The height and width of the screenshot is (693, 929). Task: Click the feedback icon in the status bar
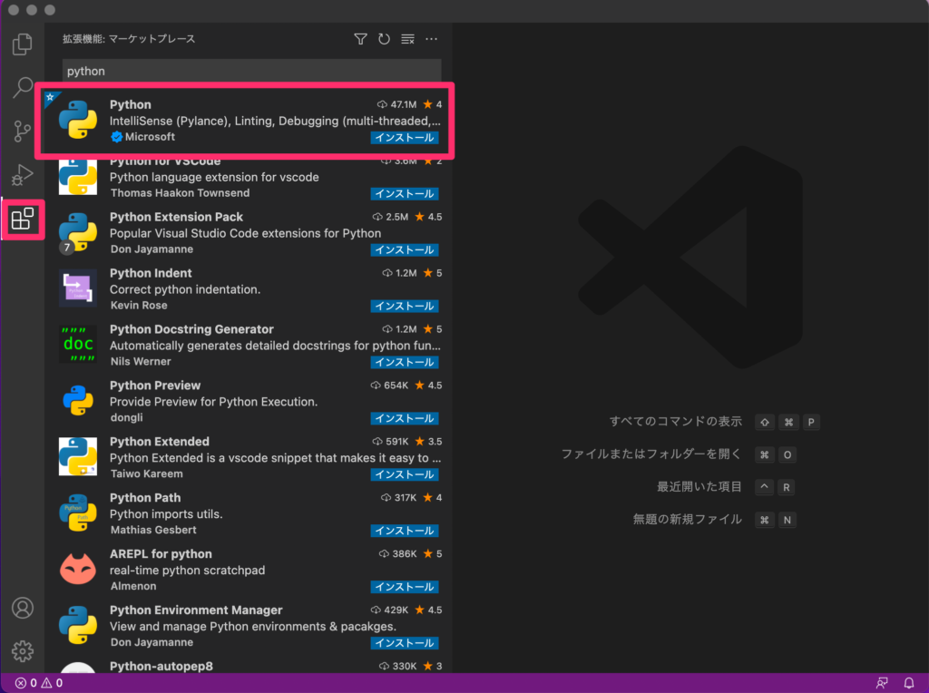point(882,683)
